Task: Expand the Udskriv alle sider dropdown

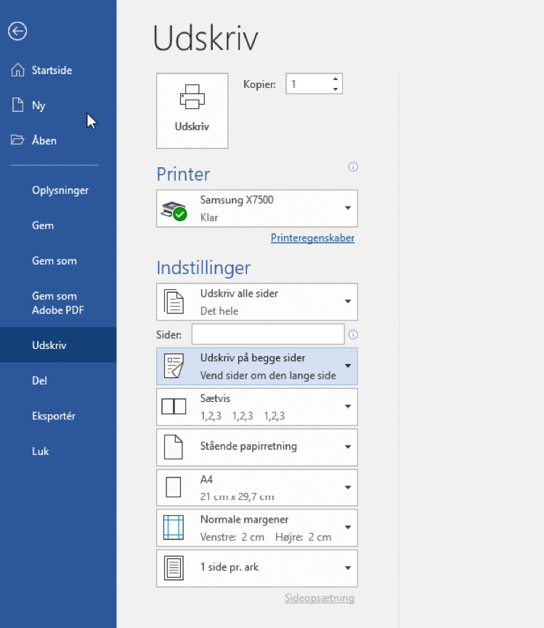Action: [x=257, y=302]
